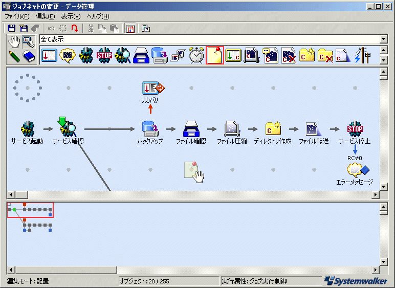Screen dimensions: 395x288
Task: Pick the power pole lightning palette icon
Action: [362, 55]
